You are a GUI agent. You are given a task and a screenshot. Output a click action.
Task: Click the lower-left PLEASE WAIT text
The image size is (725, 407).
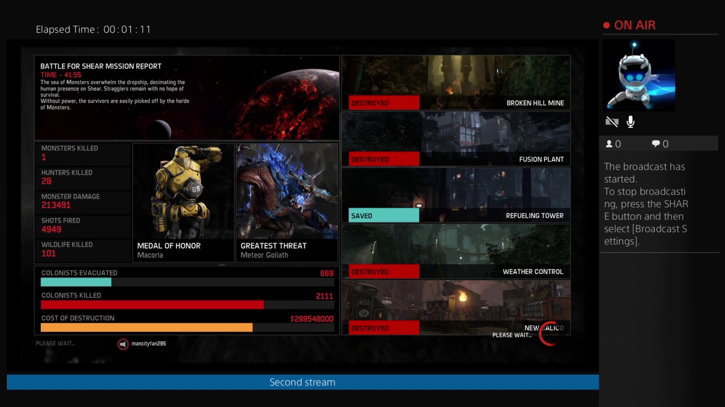[x=56, y=343]
